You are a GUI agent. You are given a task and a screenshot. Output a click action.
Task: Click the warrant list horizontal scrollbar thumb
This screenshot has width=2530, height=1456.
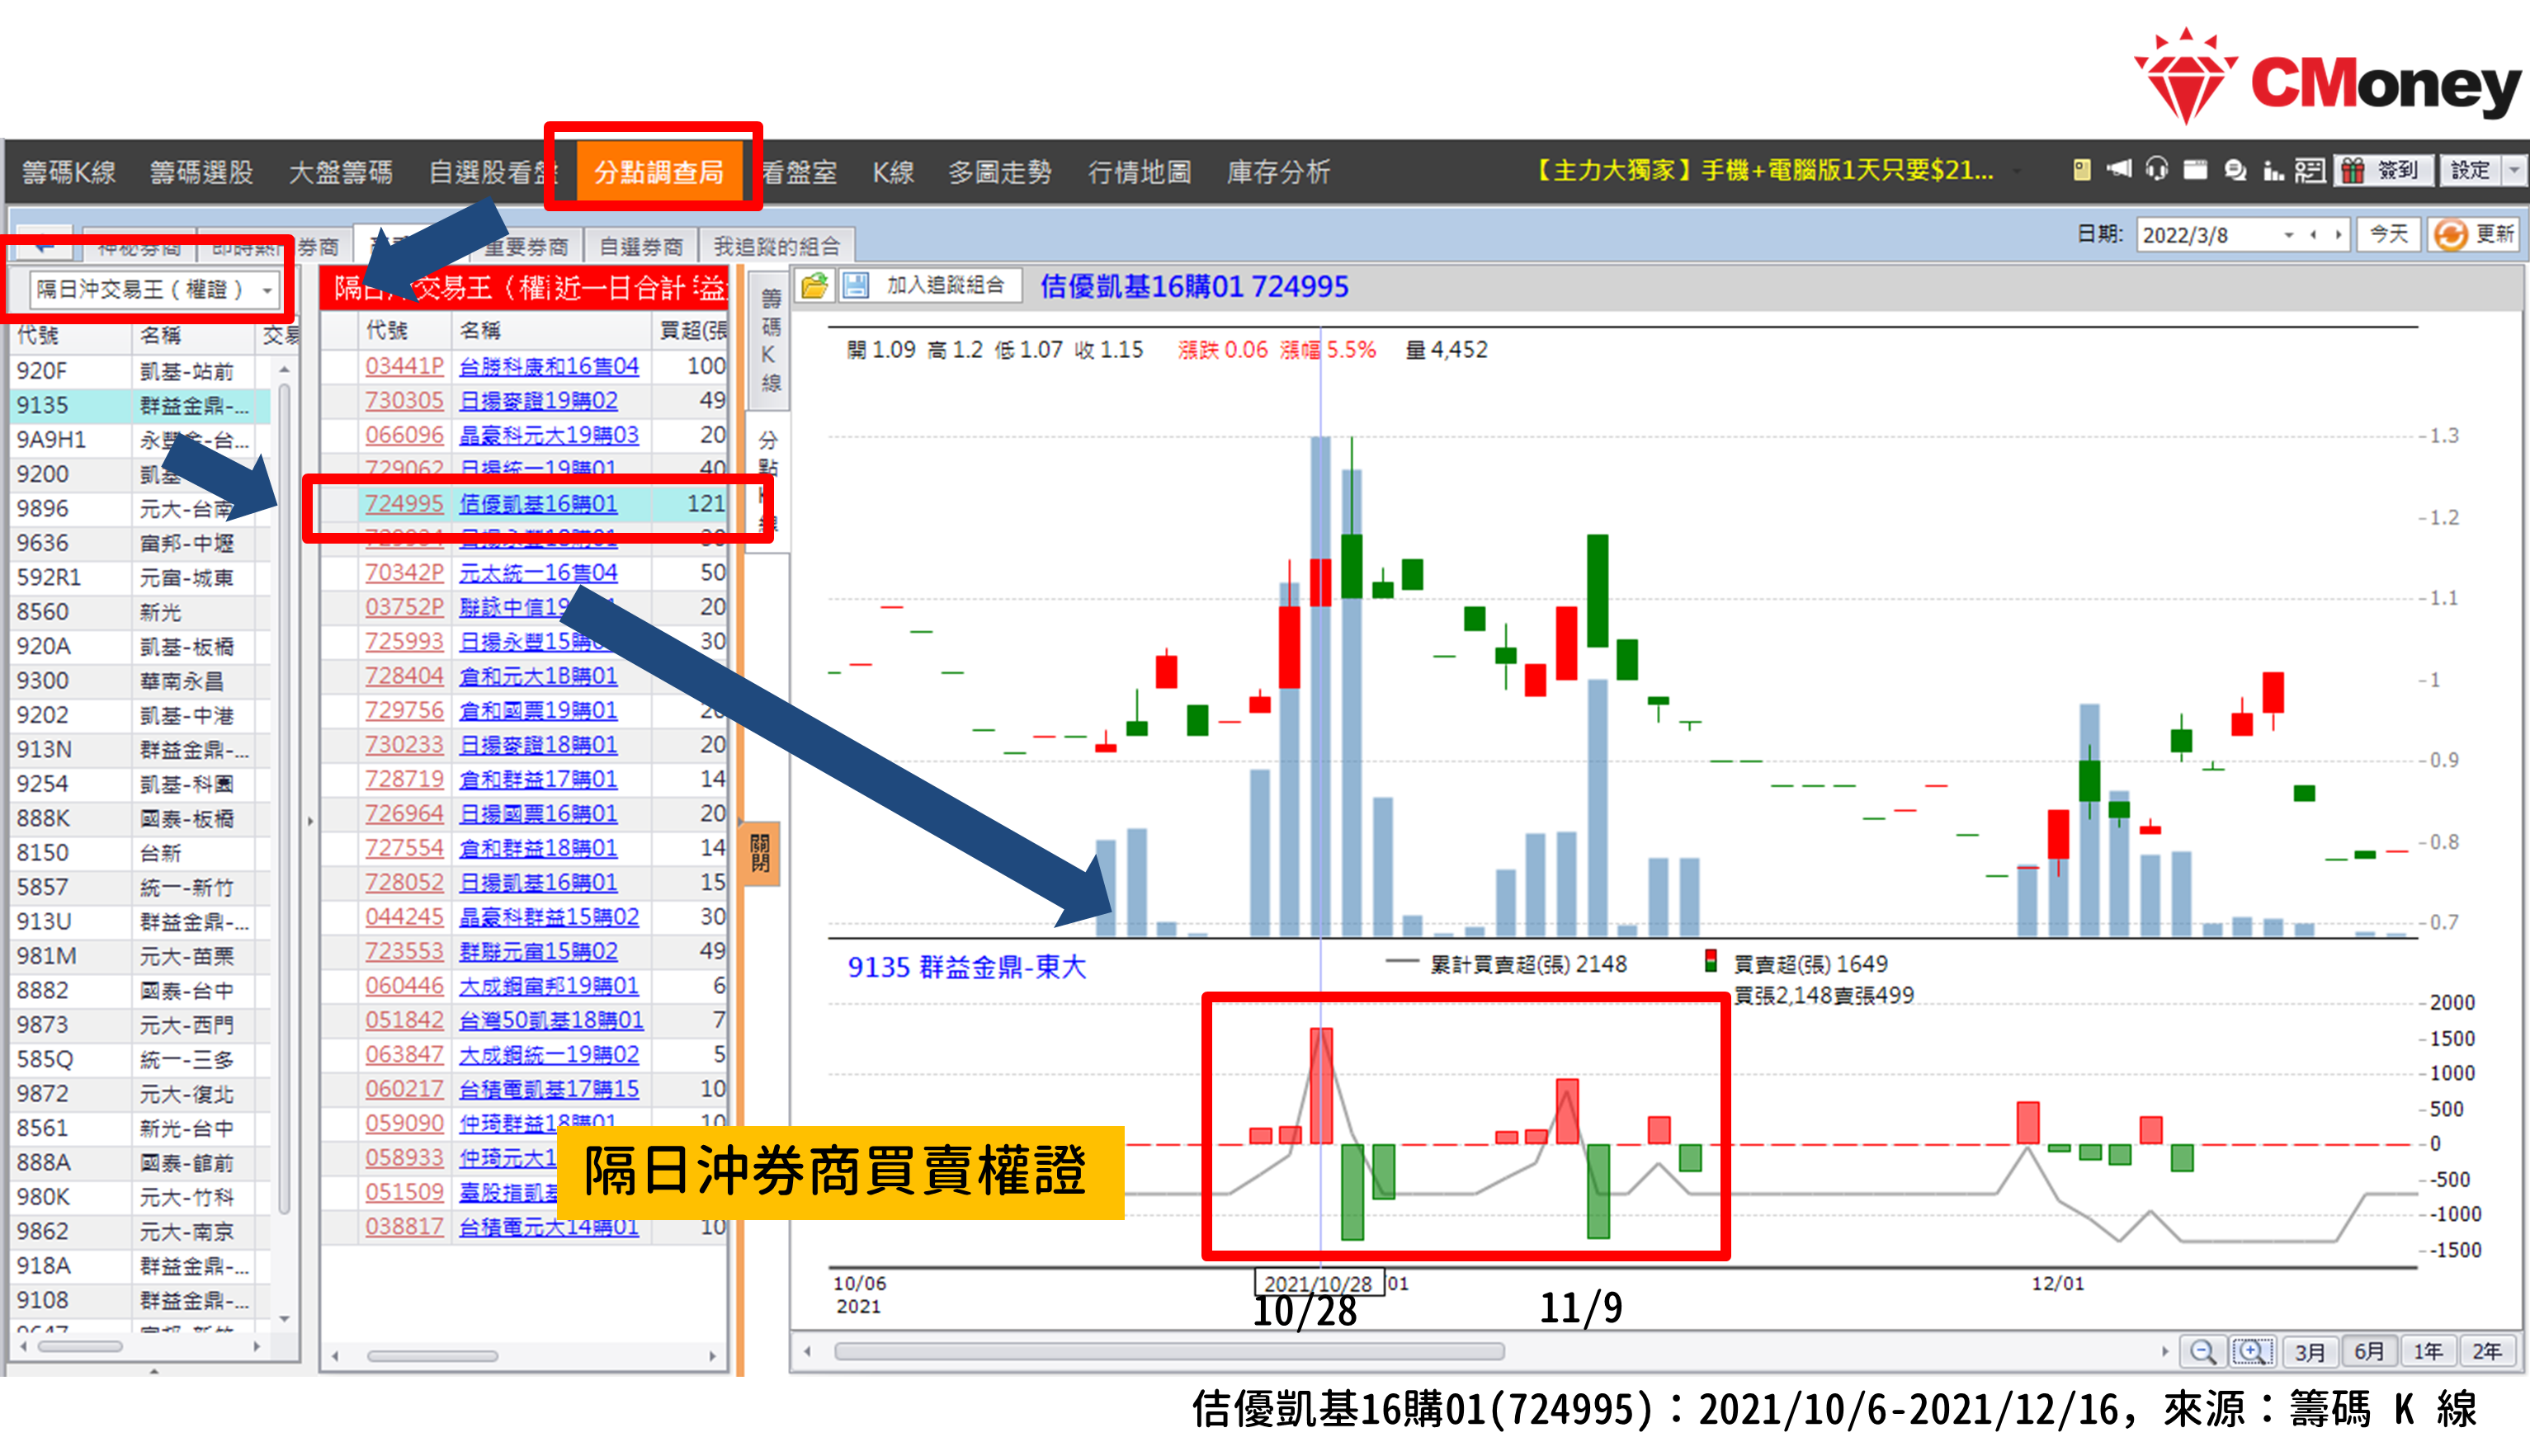click(x=432, y=1356)
